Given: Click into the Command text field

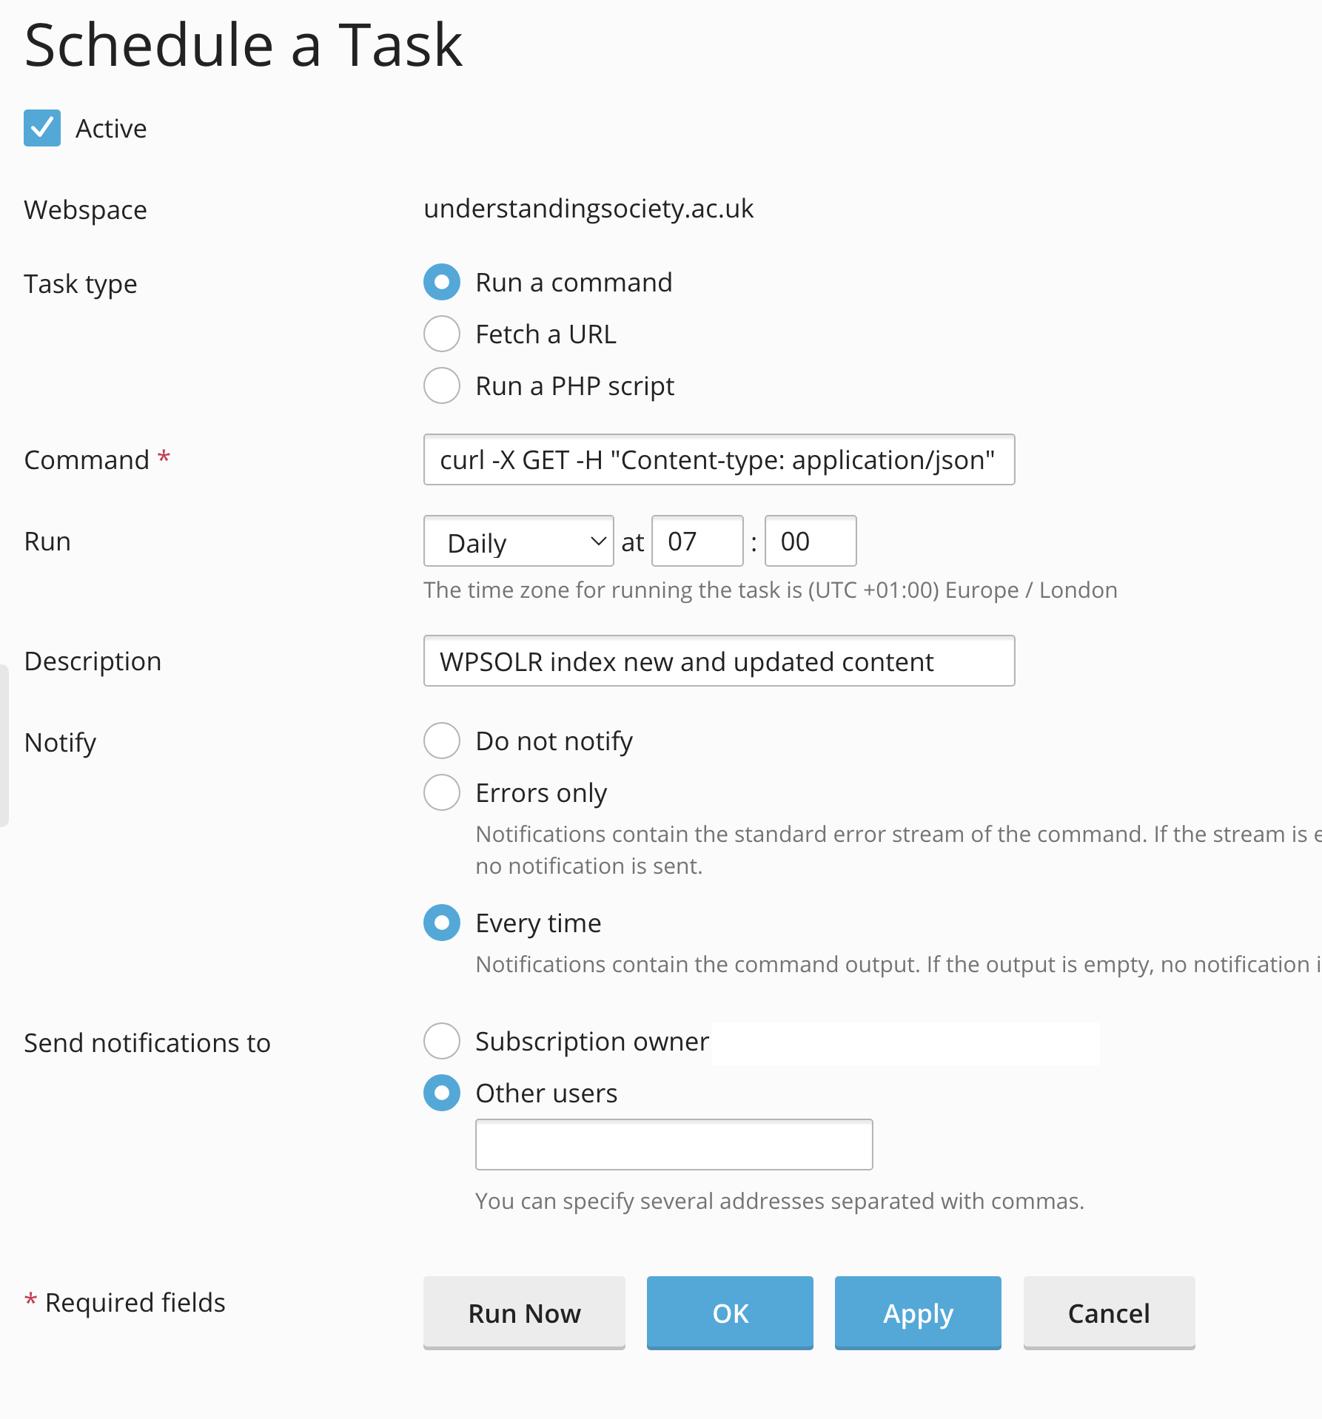Looking at the screenshot, I should (x=719, y=459).
